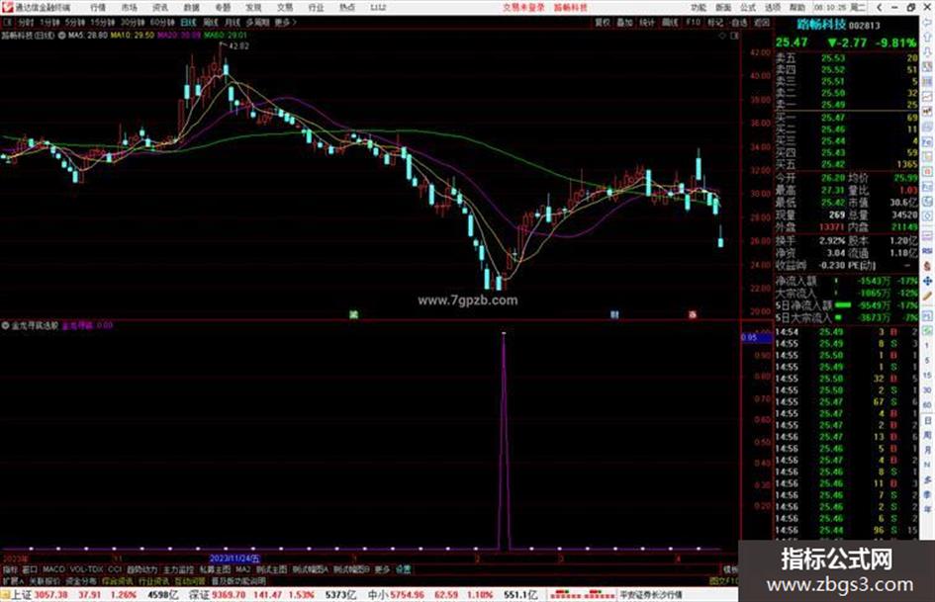Viewport: 935px width, 602px height.
Task: Switch to 周线 weekly period
Action: tap(211, 22)
